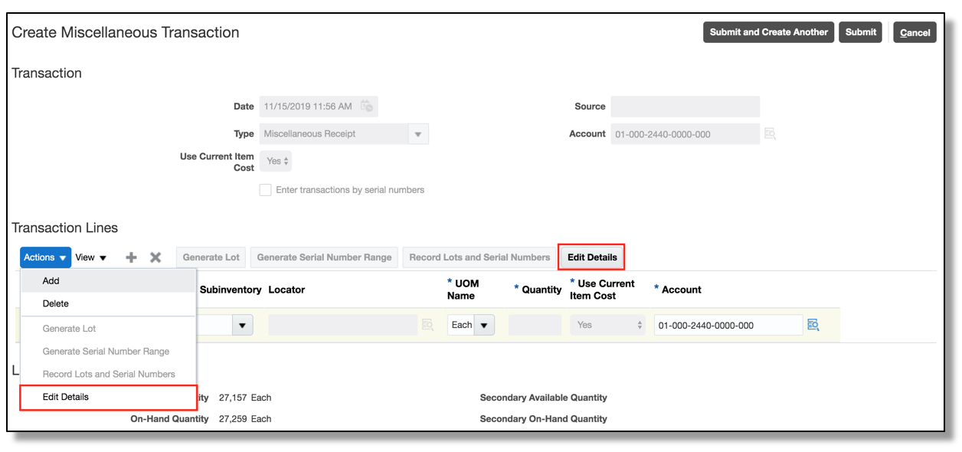
Task: Open Use Current Item Cost selector in header
Action: point(275,161)
